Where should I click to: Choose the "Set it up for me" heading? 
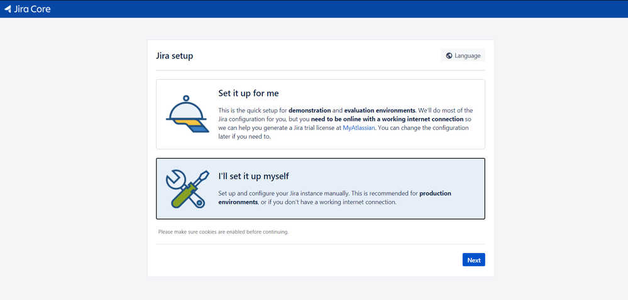tap(248, 93)
